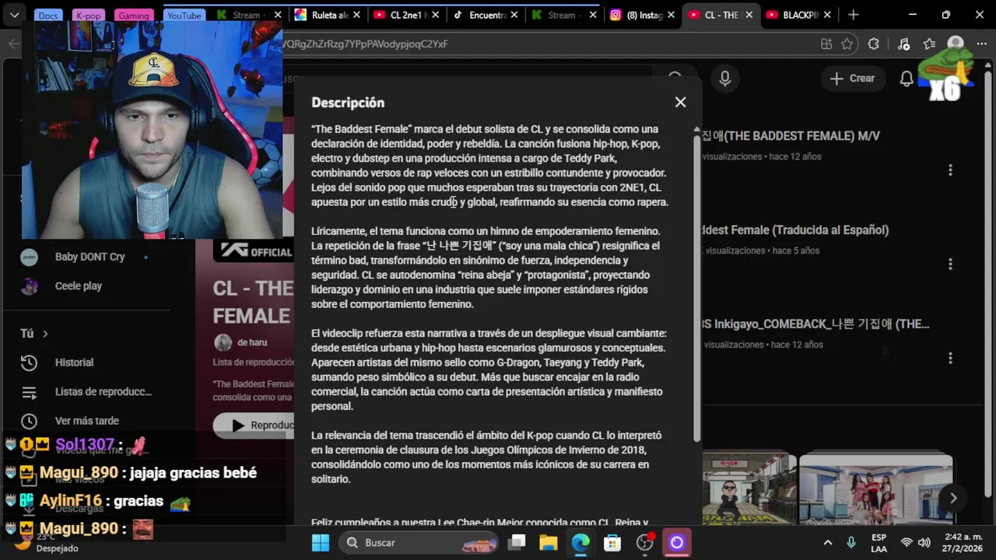Open Edge favorites list icon
Screen dimensions: 996x560
(x=929, y=44)
